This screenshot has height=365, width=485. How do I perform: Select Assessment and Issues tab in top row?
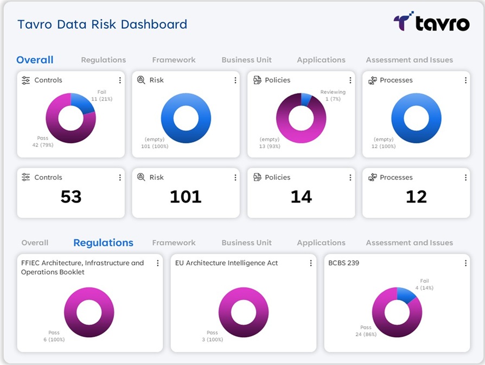tap(409, 60)
